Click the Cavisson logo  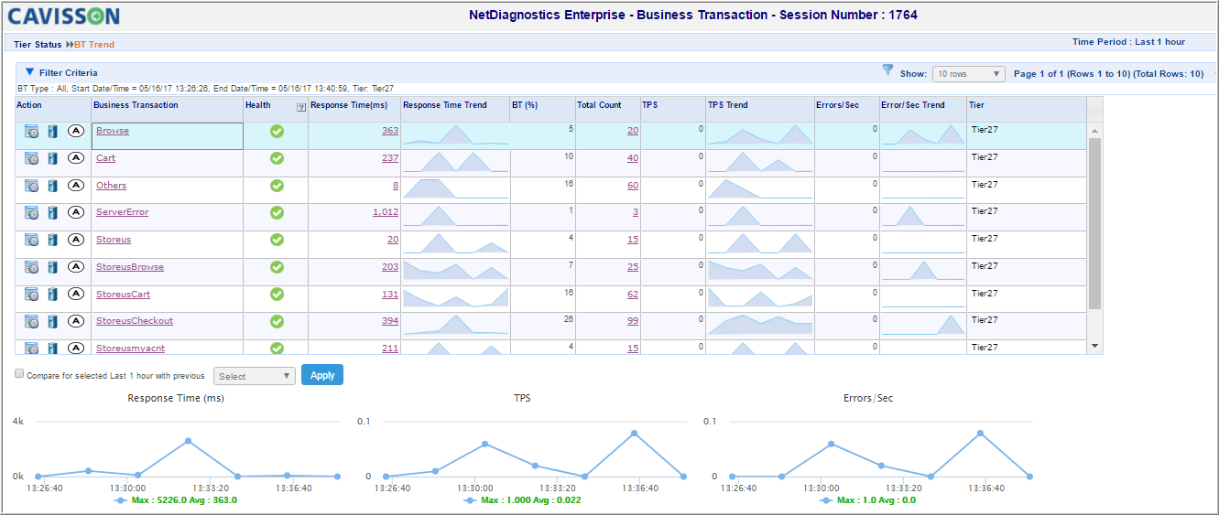pyautogui.click(x=63, y=16)
